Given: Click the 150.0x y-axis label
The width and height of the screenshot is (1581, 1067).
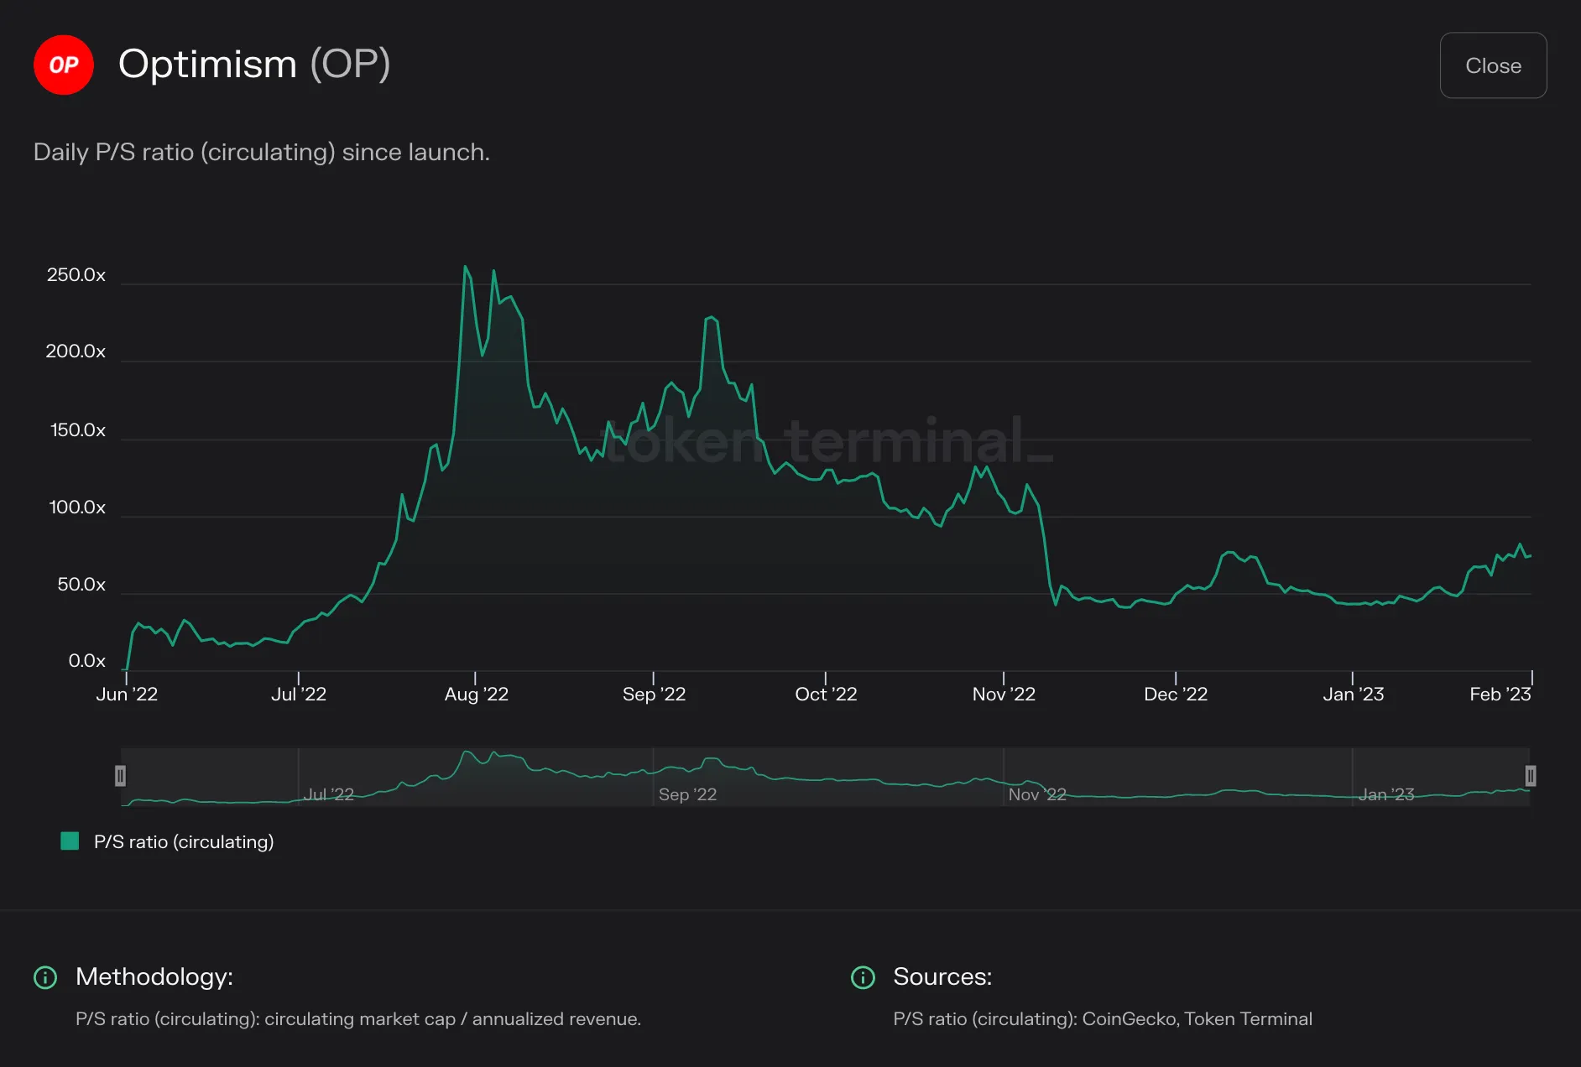Looking at the screenshot, I should 78,430.
